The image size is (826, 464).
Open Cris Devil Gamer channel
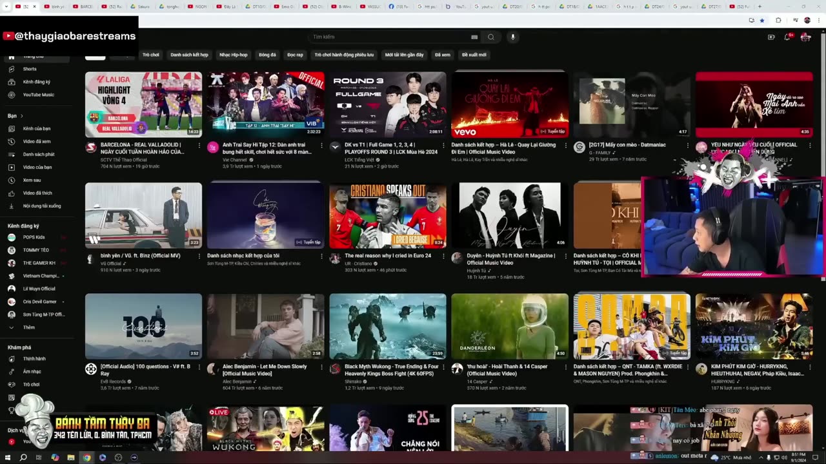click(x=39, y=302)
